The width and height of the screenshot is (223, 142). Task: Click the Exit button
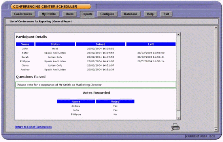tap(166, 14)
